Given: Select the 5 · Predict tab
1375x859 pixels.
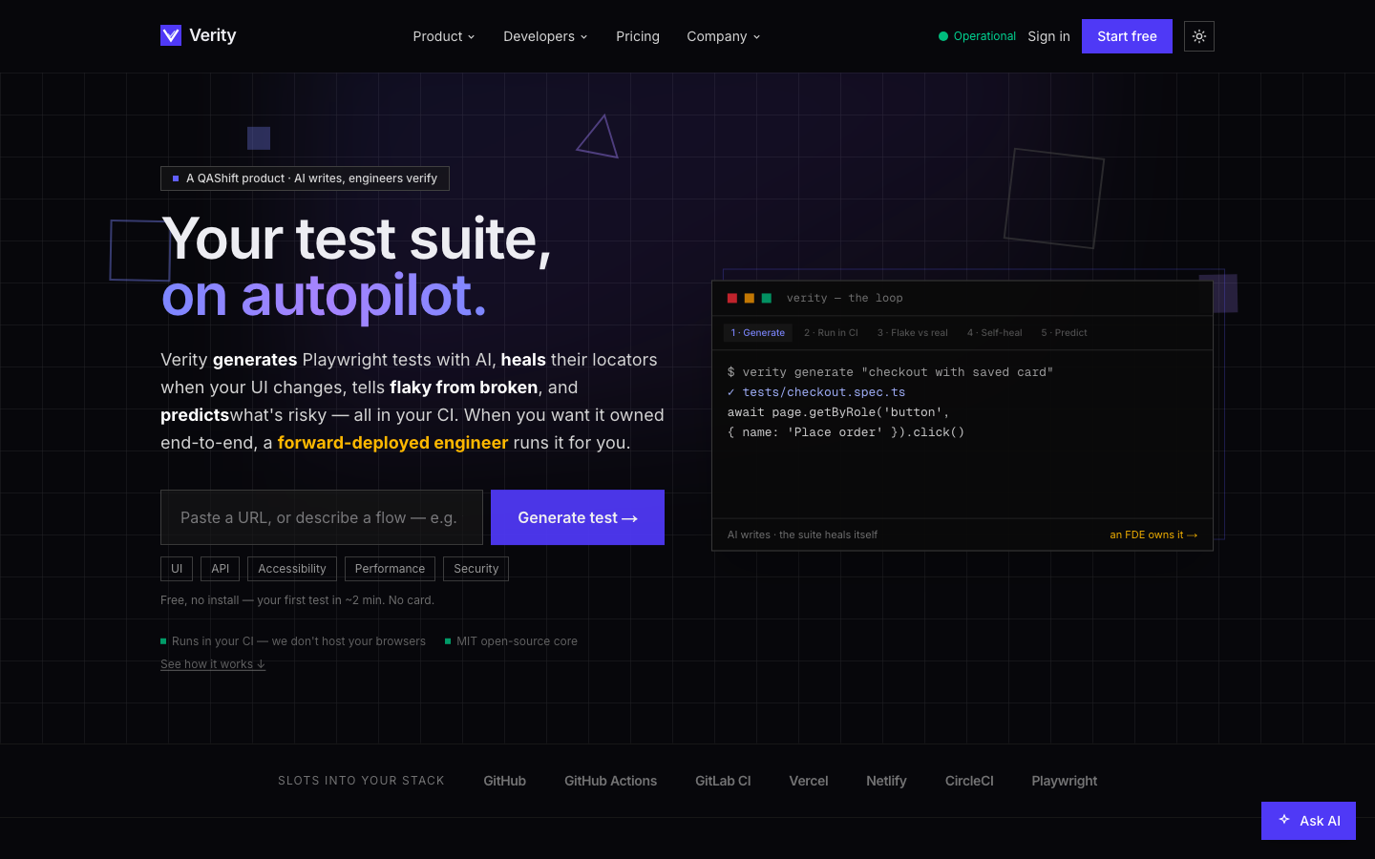Looking at the screenshot, I should click(x=1064, y=333).
